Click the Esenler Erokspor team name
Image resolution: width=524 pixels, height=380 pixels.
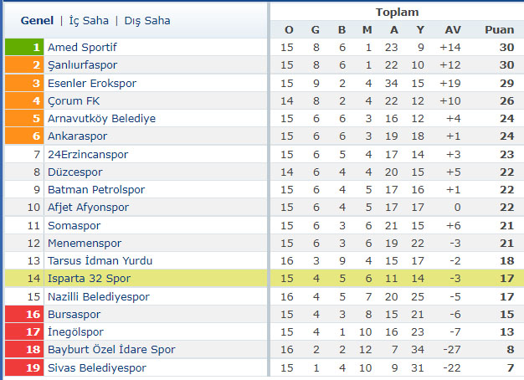click(91, 83)
